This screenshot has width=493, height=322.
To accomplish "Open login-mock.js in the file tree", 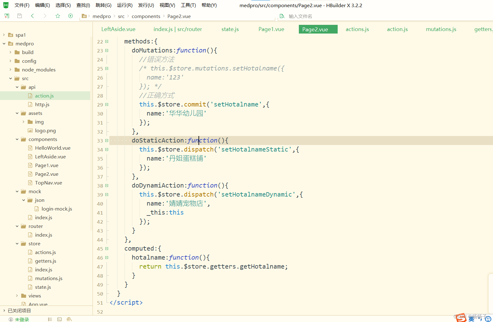I will pos(57,209).
